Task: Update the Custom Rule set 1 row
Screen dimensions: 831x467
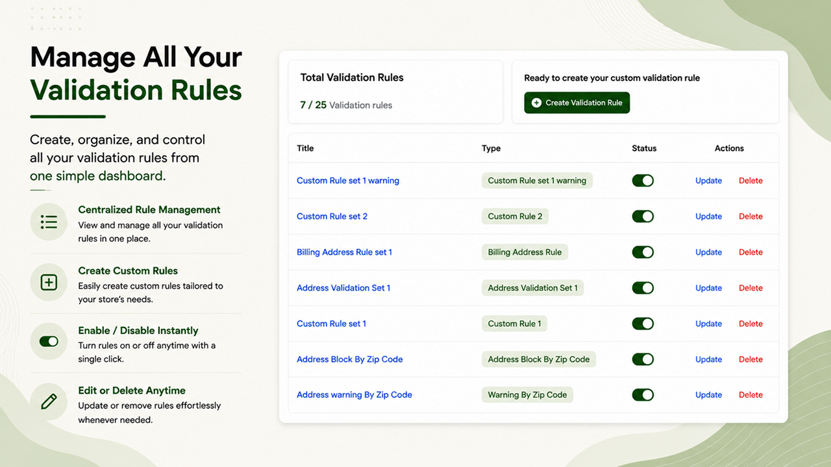Action: [x=708, y=323]
